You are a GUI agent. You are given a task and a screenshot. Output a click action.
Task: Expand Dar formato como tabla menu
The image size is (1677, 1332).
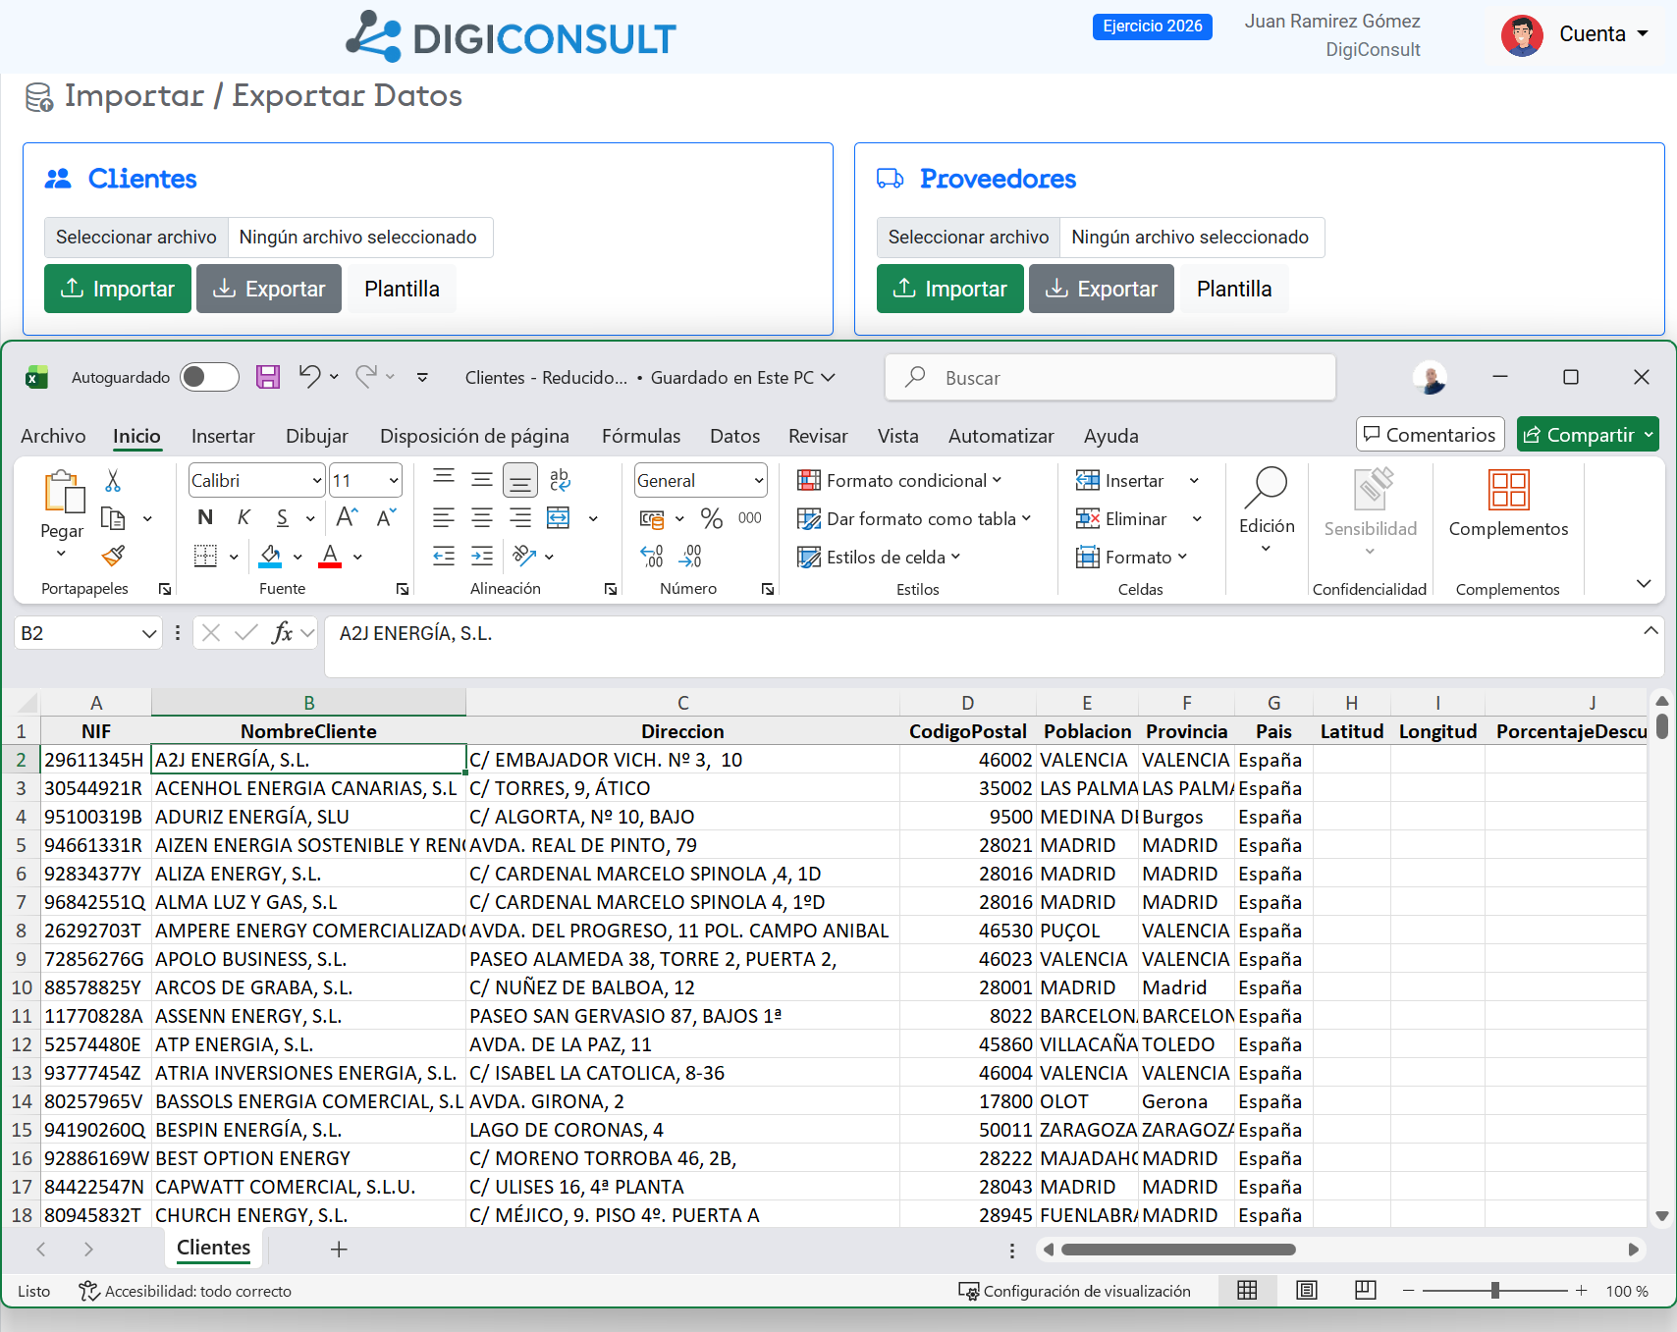(914, 518)
